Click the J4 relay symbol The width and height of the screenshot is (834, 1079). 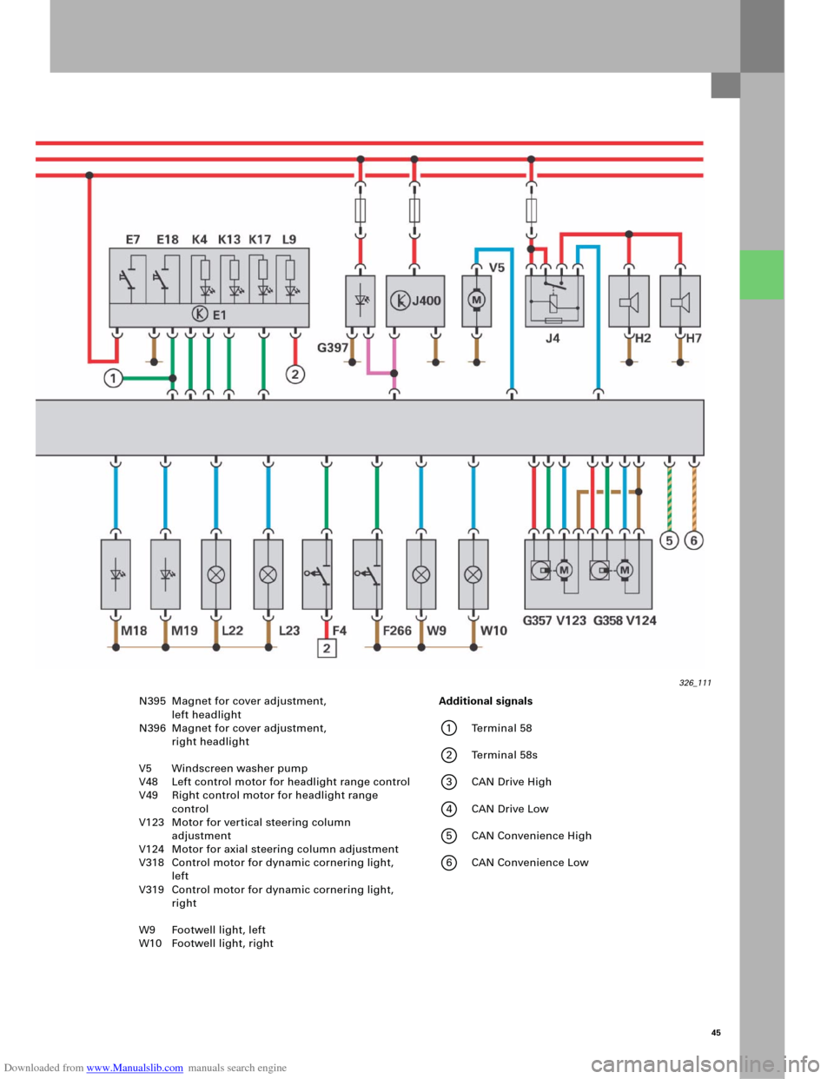(554, 301)
